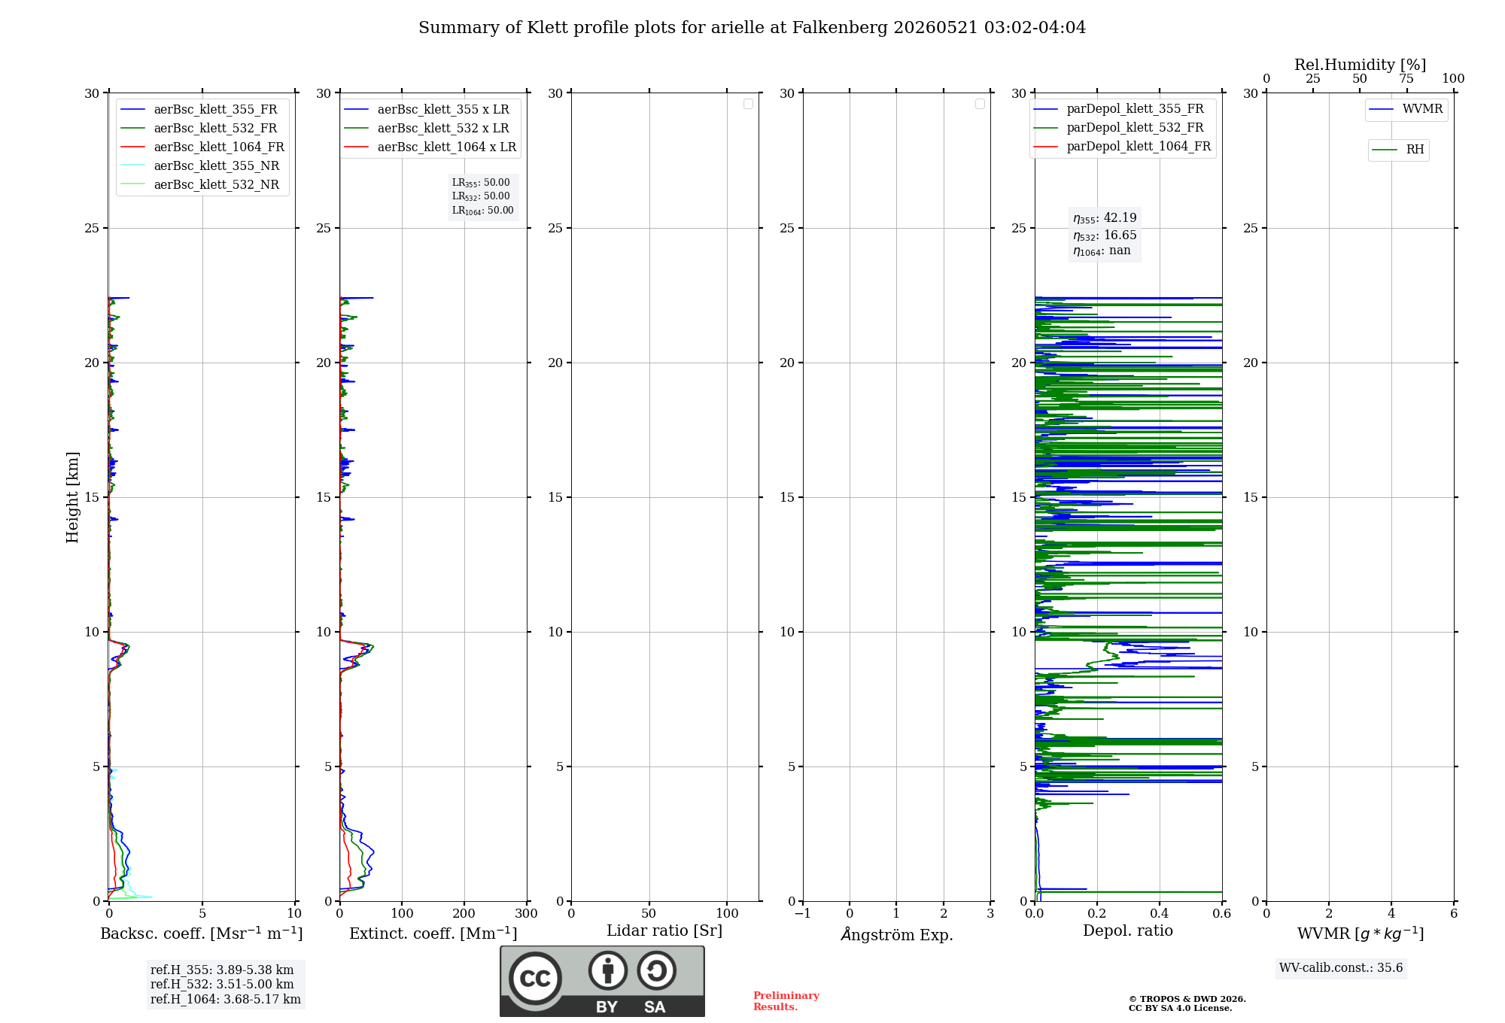Click the Backsc. coeff. axis label
The height and width of the screenshot is (1023, 1505).
tap(202, 933)
